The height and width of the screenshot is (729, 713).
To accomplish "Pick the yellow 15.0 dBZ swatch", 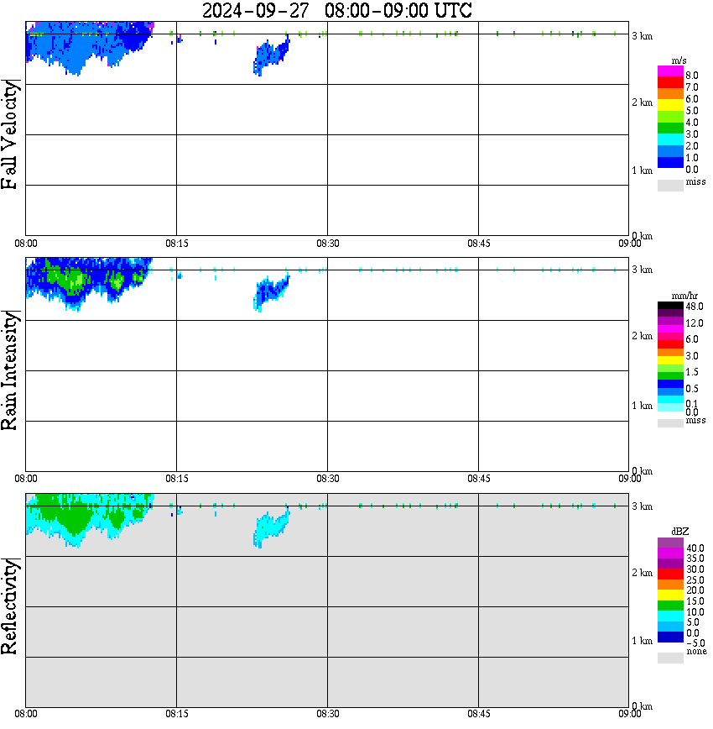I will coord(670,595).
